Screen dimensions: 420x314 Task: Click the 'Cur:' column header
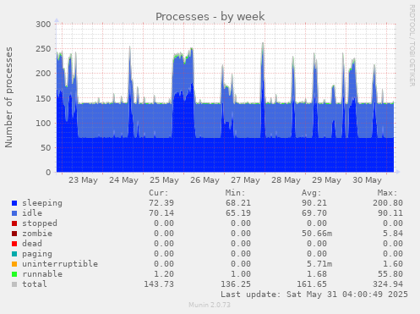(x=159, y=193)
